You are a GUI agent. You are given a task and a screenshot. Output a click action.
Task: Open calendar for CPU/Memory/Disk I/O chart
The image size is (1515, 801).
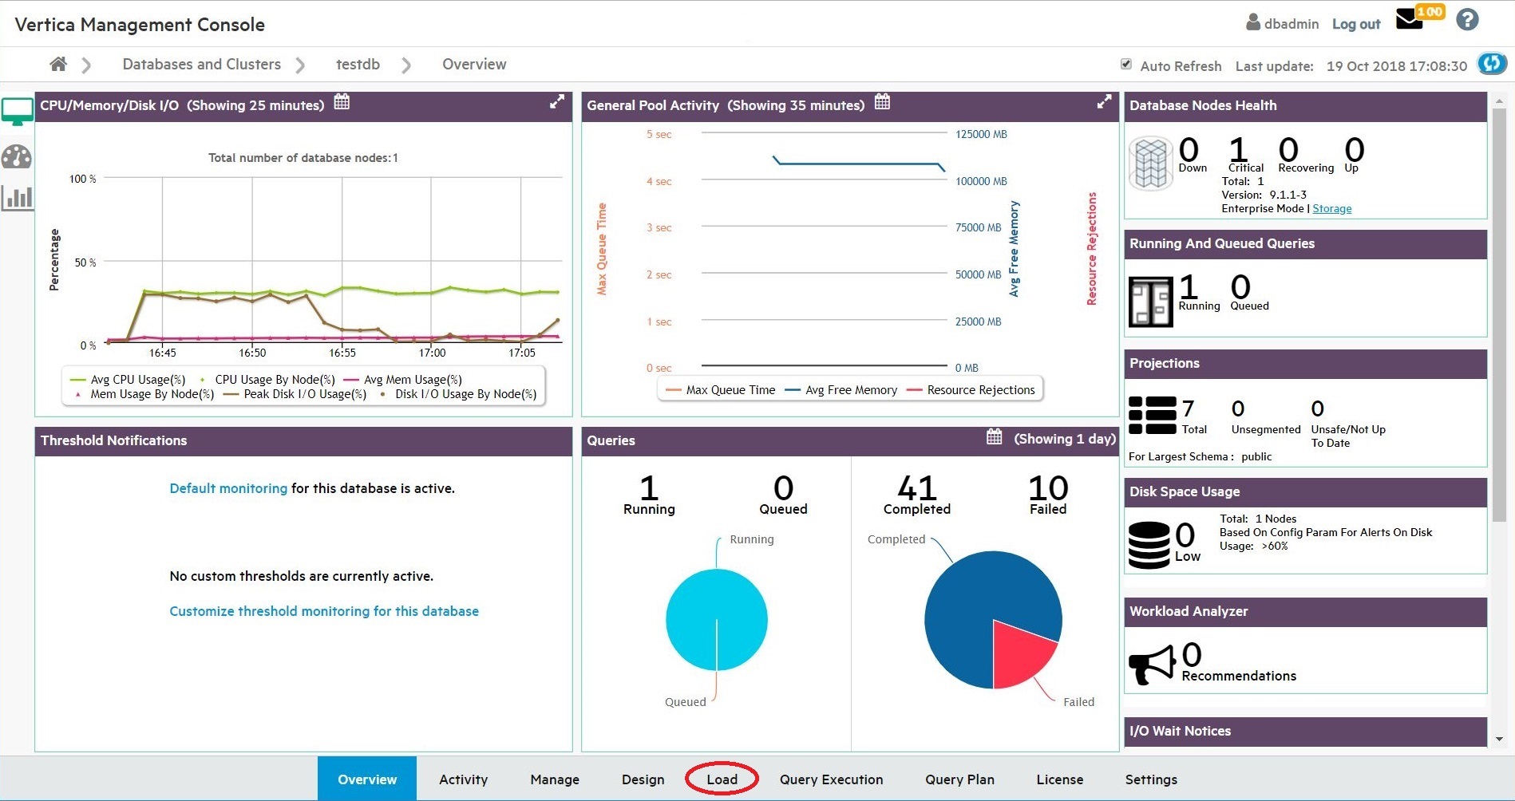tap(342, 102)
